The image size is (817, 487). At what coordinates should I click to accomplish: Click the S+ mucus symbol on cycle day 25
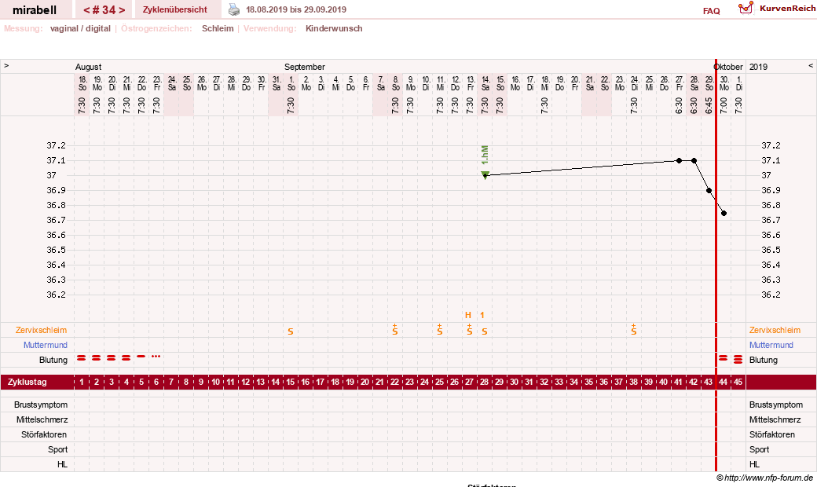[x=440, y=329]
